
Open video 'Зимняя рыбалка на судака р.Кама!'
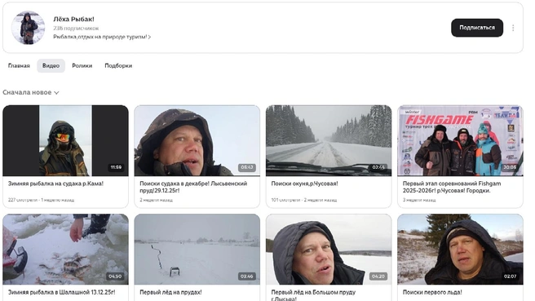click(55, 184)
